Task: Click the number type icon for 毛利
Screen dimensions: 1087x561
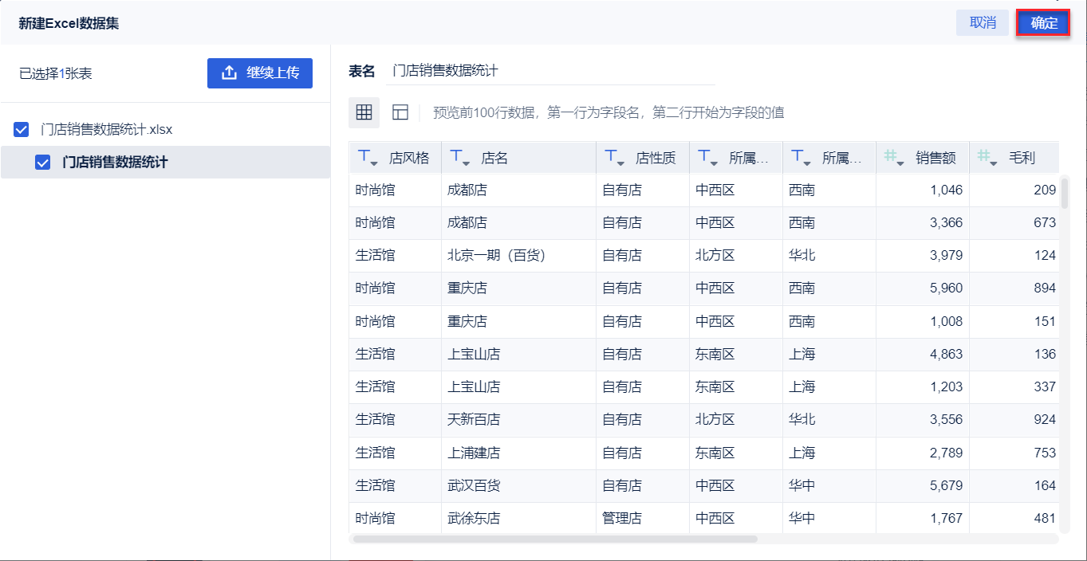Action: pos(987,158)
